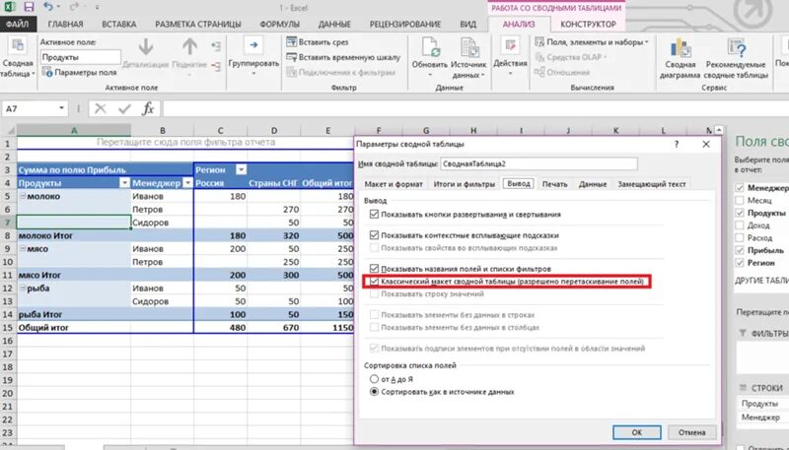Switch to the Замещающий текст tab
789x450 pixels.
coord(652,184)
